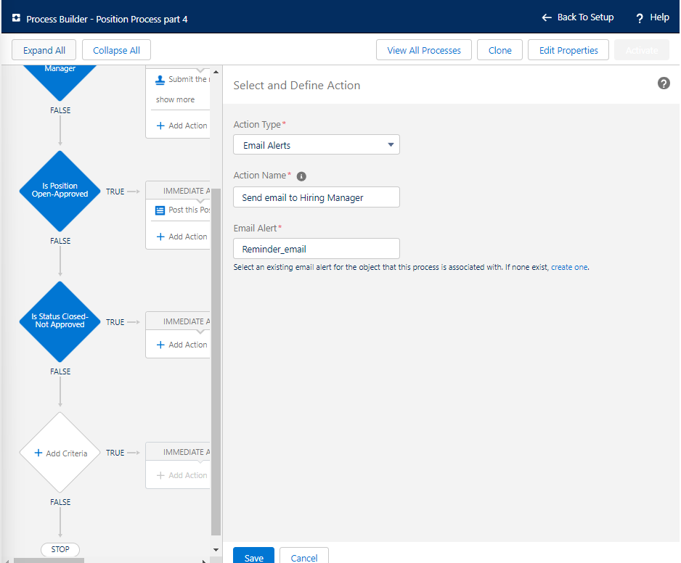Click the Help link text

click(x=659, y=17)
